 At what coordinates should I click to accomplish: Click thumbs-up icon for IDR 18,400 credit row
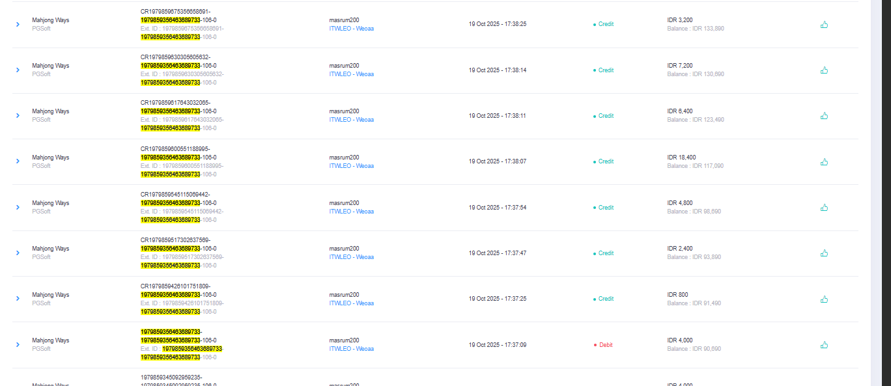[x=824, y=162]
